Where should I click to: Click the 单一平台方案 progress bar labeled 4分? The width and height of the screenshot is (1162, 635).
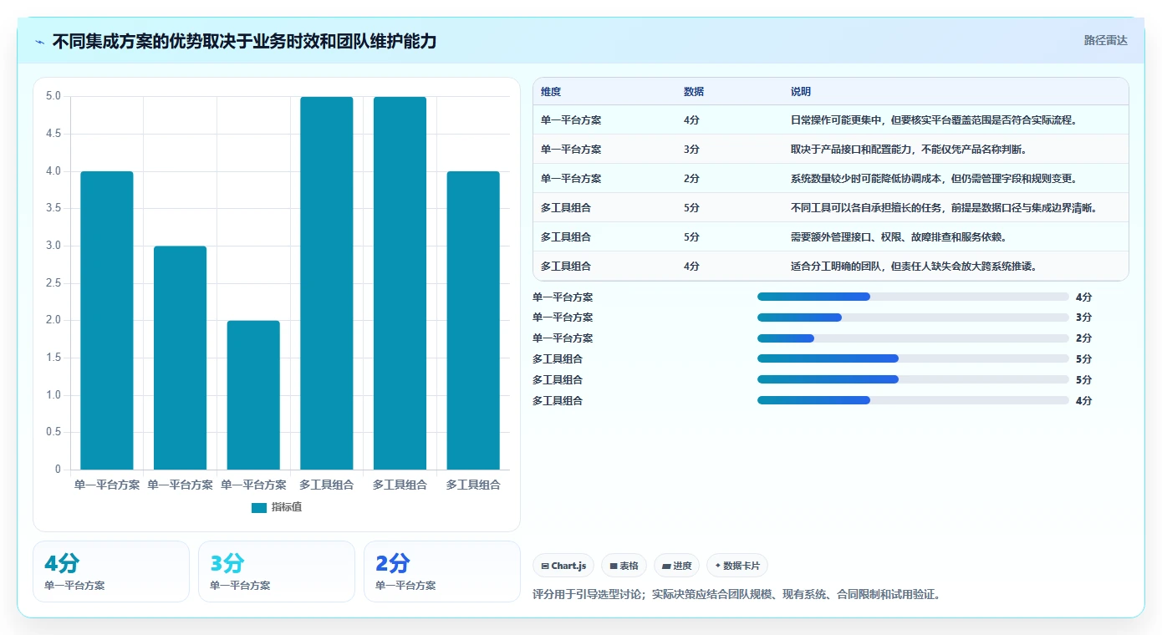point(913,297)
